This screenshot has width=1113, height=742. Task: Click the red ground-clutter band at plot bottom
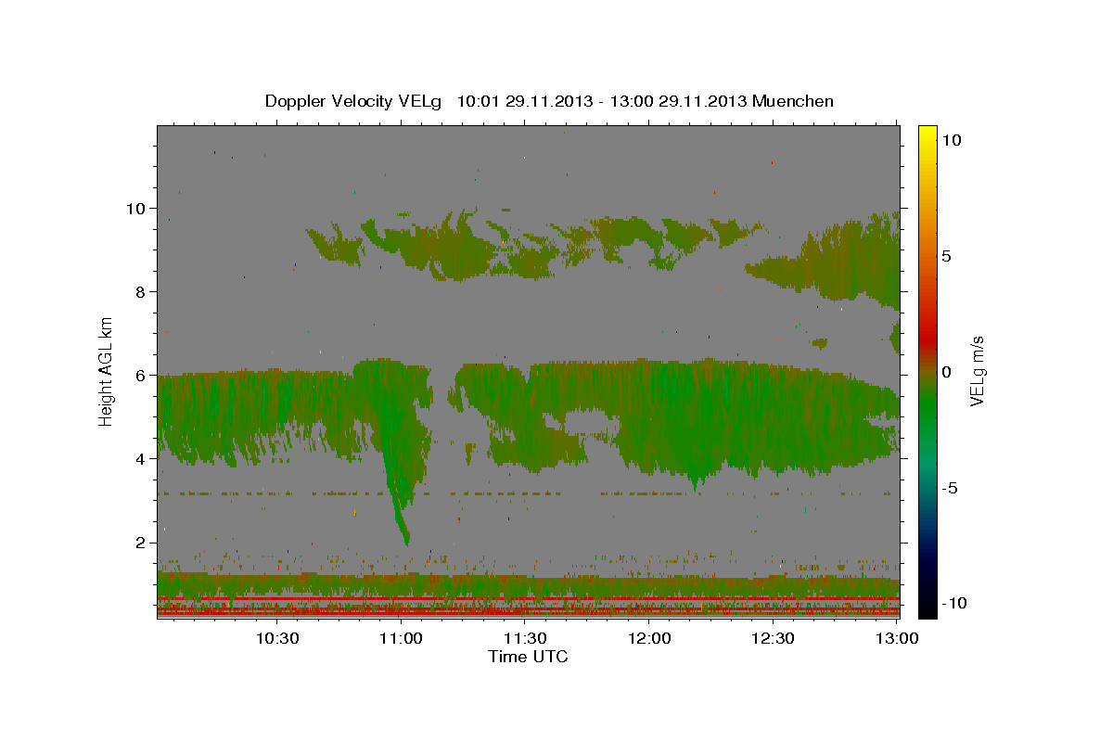coord(528,611)
